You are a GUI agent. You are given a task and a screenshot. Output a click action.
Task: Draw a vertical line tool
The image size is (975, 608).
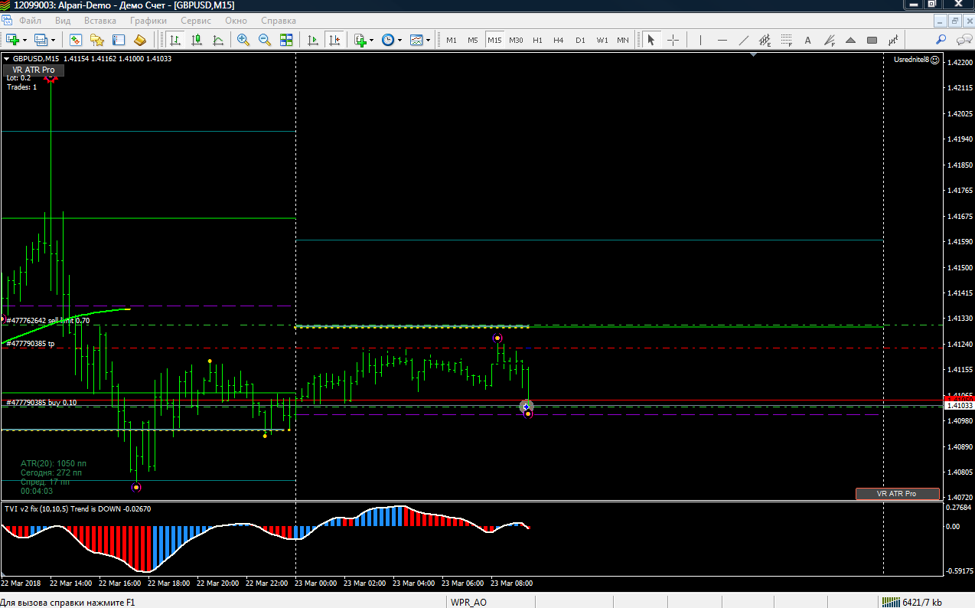click(x=700, y=40)
